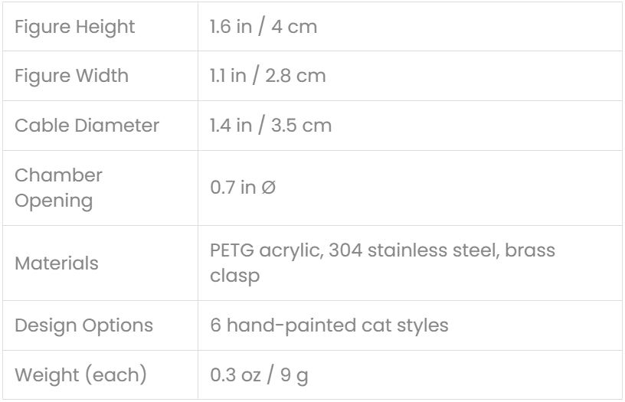This screenshot has height=402, width=625.
Task: Click the Weight (each) label
Action: (x=80, y=375)
